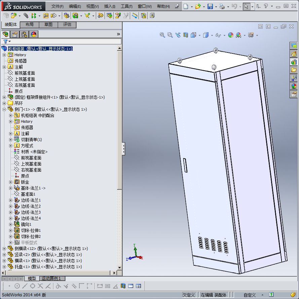Screen dimensions: 299x299
Task: Click the Assembly Features icon
Action: tap(76, 15)
